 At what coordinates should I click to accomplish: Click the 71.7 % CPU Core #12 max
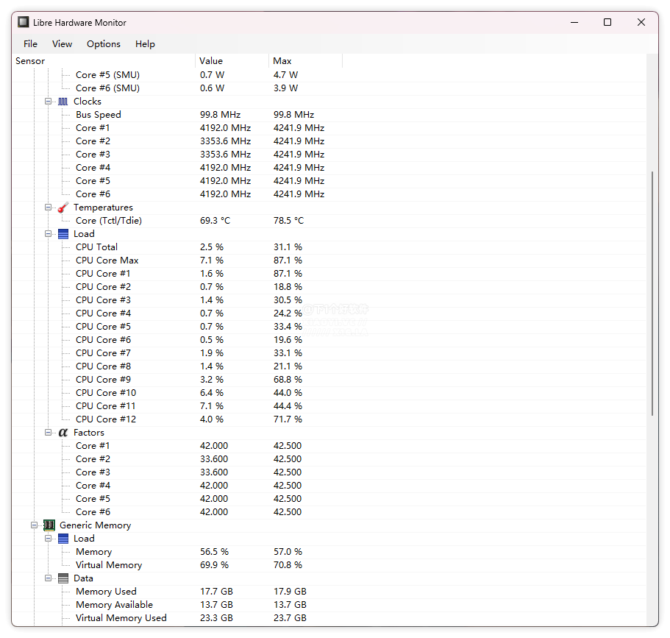(x=288, y=419)
